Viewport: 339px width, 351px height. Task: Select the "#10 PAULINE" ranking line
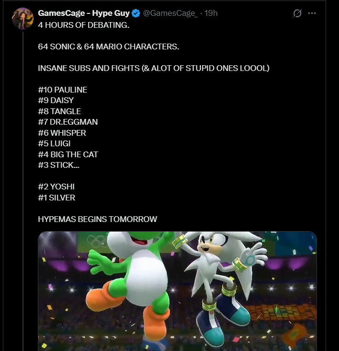pyautogui.click(x=63, y=90)
